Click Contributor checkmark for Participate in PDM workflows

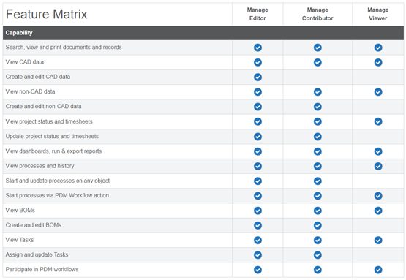317,270
